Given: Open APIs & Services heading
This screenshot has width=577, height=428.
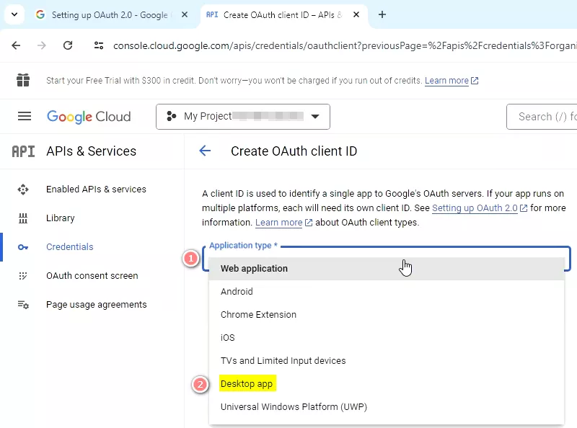Looking at the screenshot, I should coord(92,151).
